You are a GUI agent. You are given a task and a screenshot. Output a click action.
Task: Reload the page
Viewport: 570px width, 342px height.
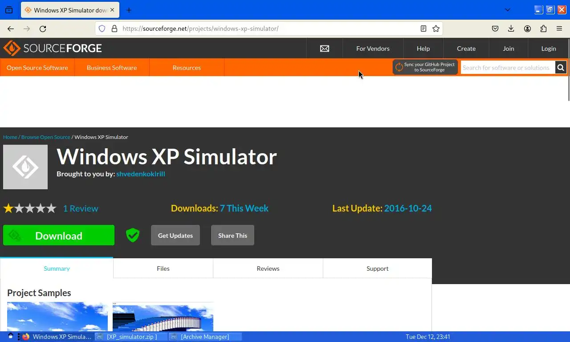[x=43, y=28]
